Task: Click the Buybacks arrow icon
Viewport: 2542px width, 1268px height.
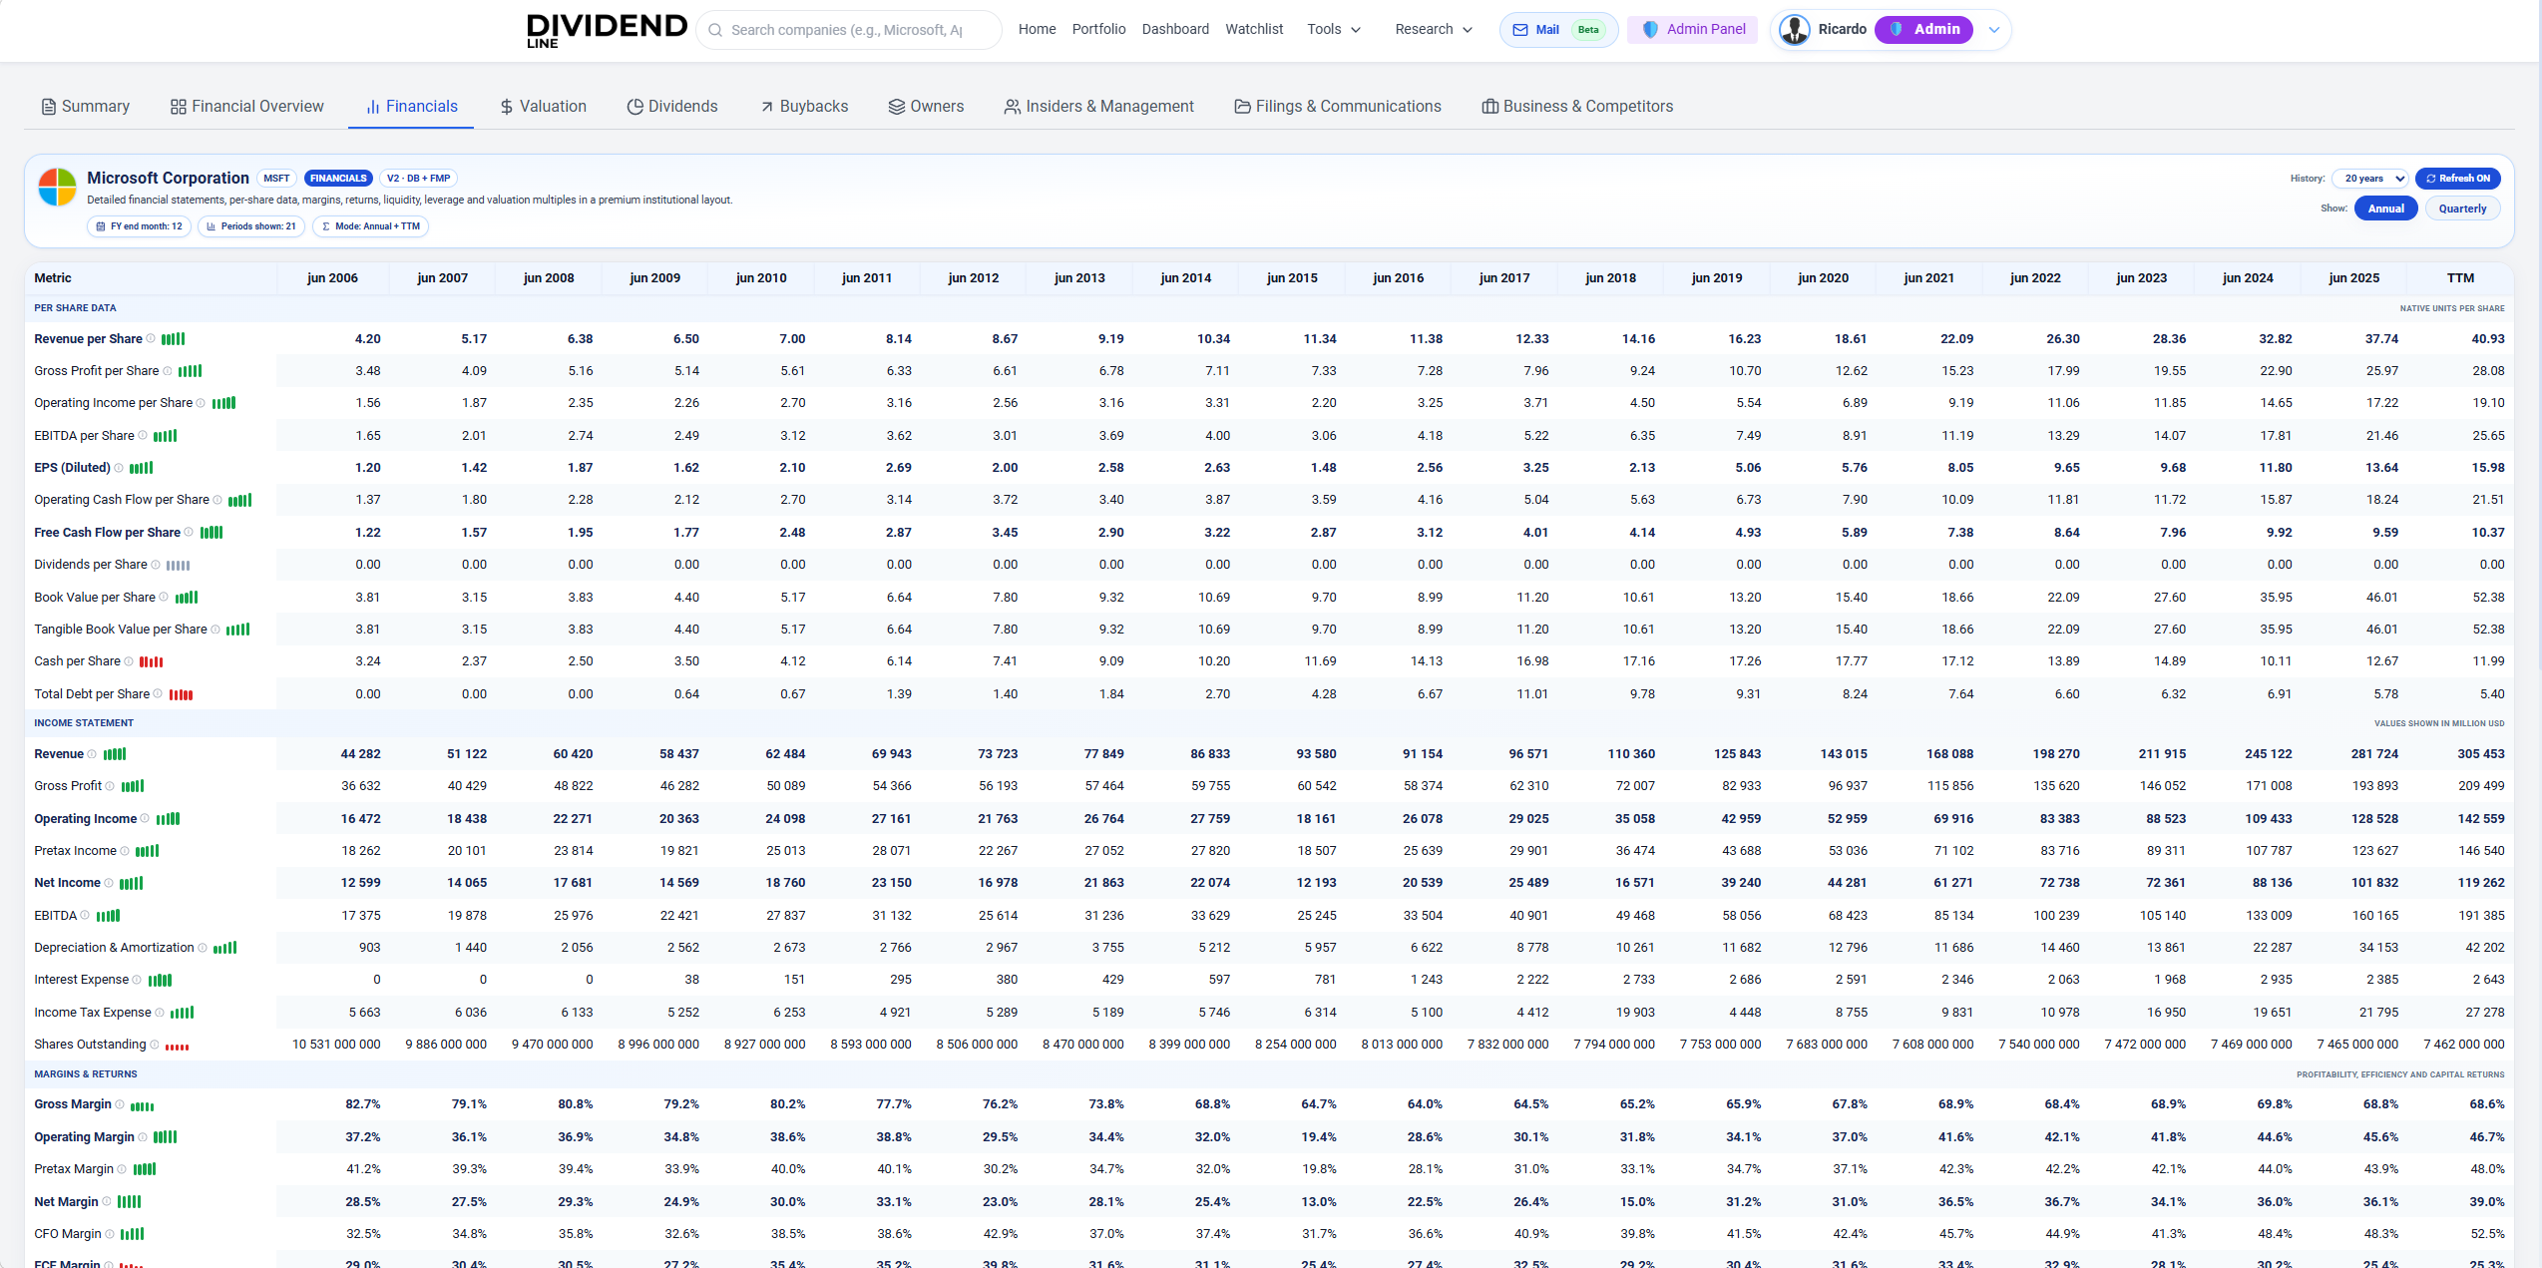Action: (766, 106)
